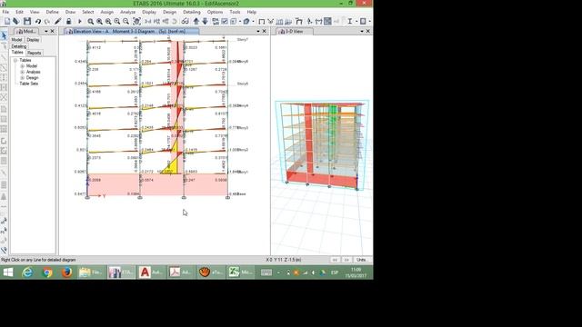The width and height of the screenshot is (582, 327).
Task: Click the 3-d view toolbar button
Action: [148, 22]
